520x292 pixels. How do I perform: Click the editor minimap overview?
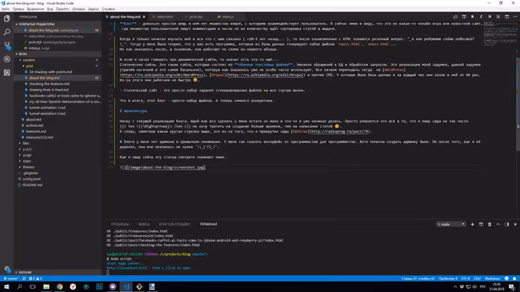tap(499, 33)
